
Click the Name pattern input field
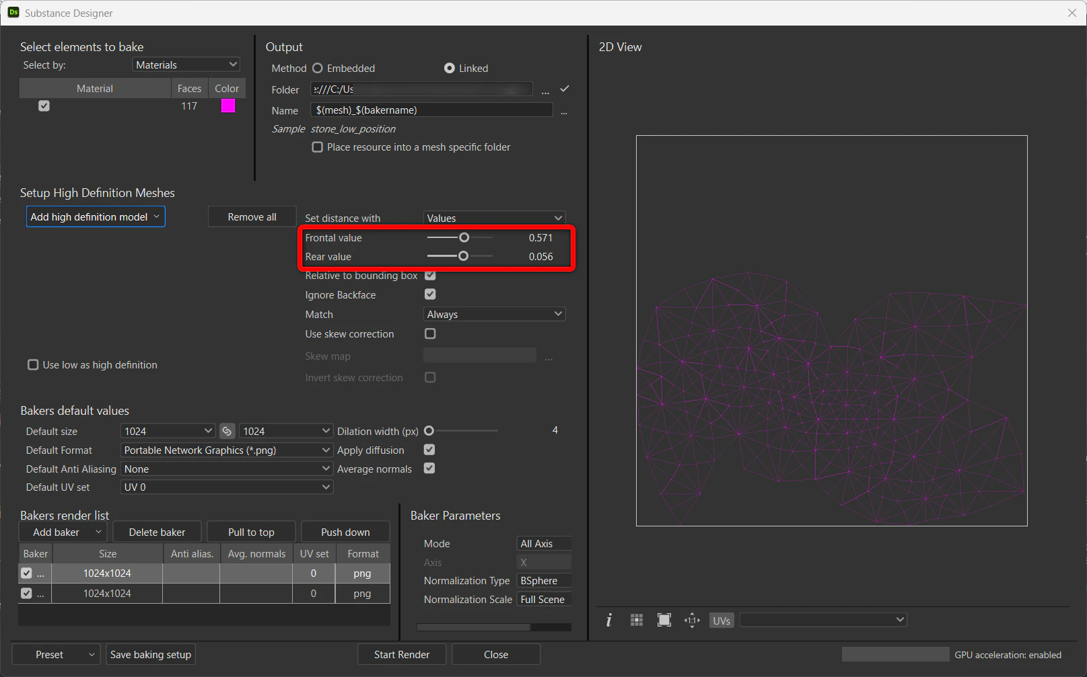click(432, 110)
